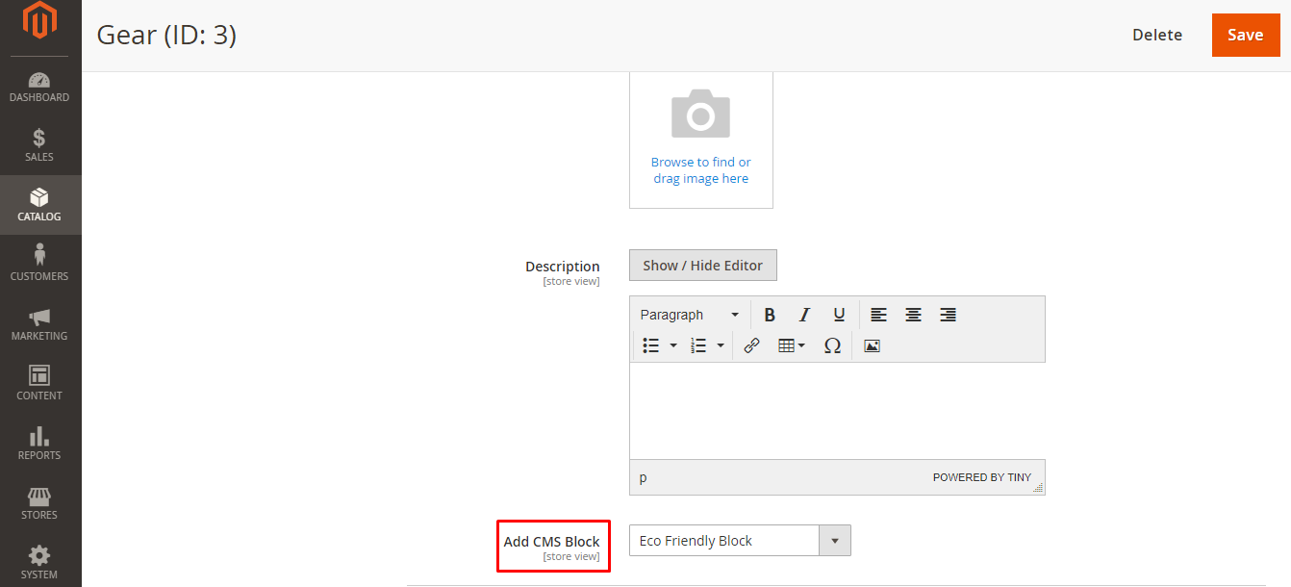The height and width of the screenshot is (587, 1291).
Task: Open the Catalog menu
Action: 40,205
